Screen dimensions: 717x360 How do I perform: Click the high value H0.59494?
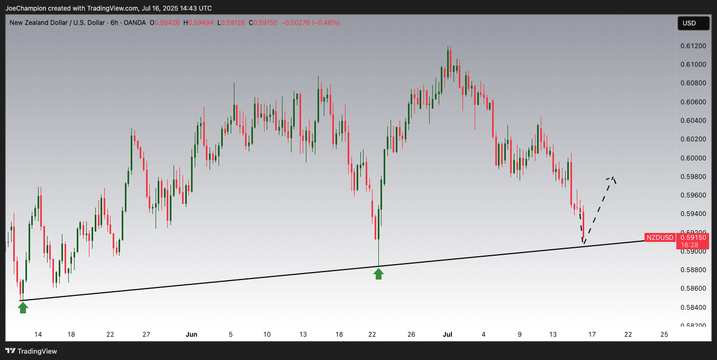click(x=198, y=23)
